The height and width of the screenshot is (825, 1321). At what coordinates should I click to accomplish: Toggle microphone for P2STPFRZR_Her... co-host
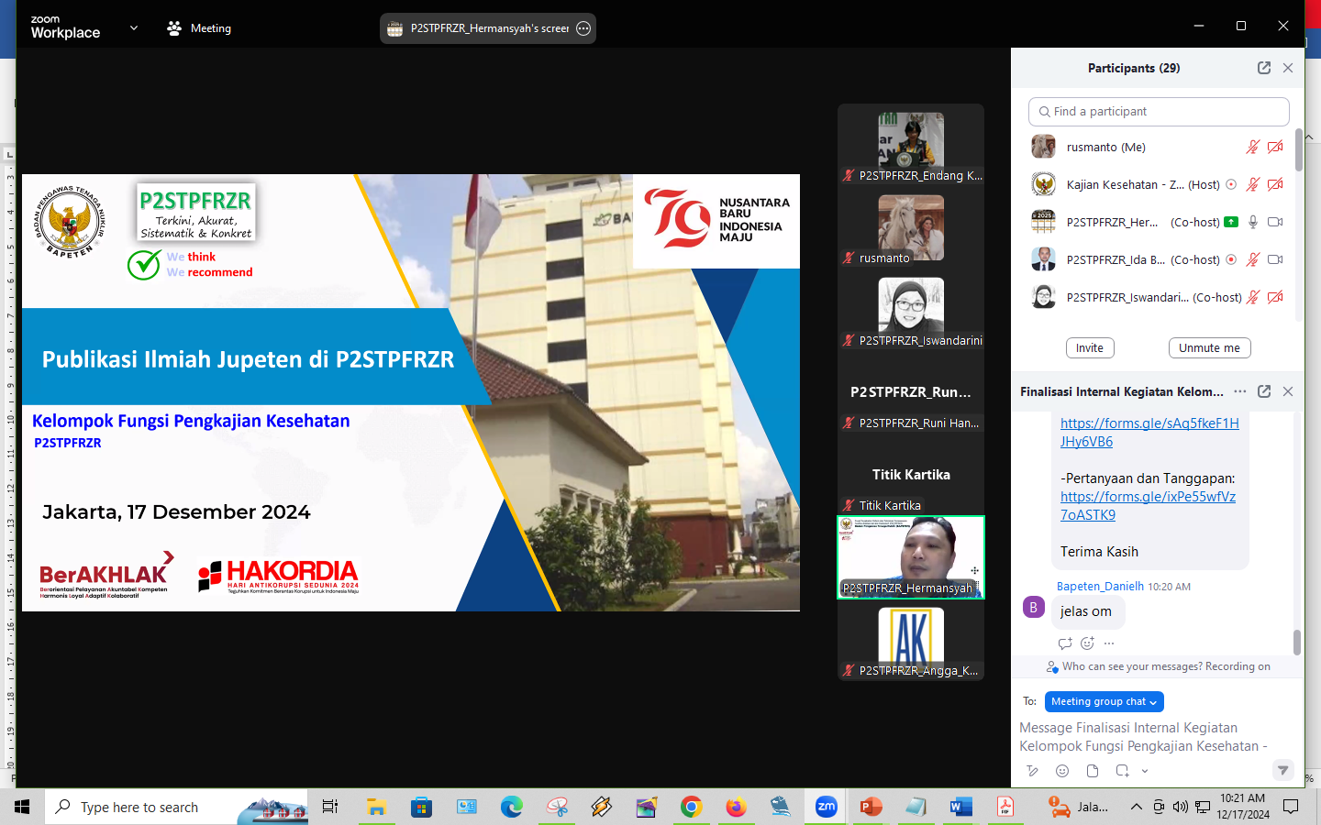(x=1252, y=222)
